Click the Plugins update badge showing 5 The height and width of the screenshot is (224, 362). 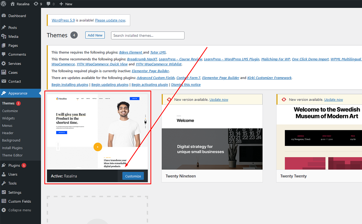click(24, 165)
